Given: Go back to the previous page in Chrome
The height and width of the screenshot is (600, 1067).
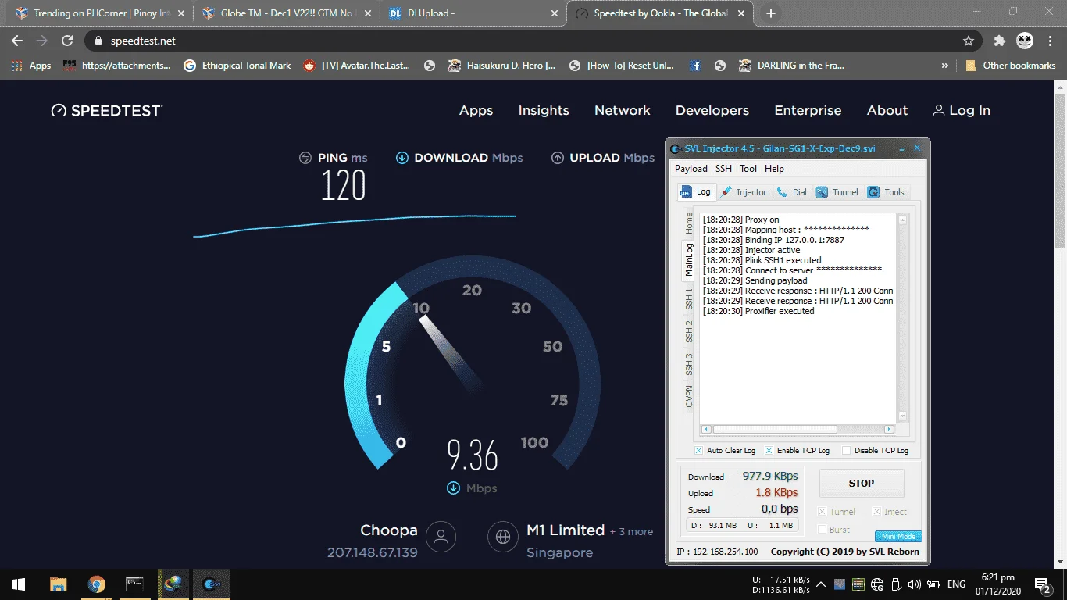Looking at the screenshot, I should tap(17, 41).
